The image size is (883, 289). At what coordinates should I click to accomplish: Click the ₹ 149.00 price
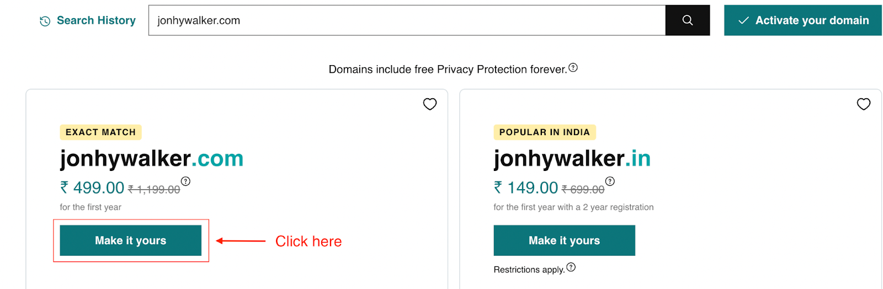pyautogui.click(x=526, y=188)
